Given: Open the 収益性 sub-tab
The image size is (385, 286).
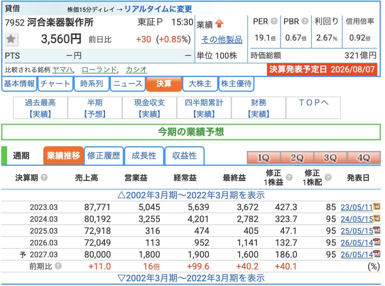Looking at the screenshot, I should 184,156.
